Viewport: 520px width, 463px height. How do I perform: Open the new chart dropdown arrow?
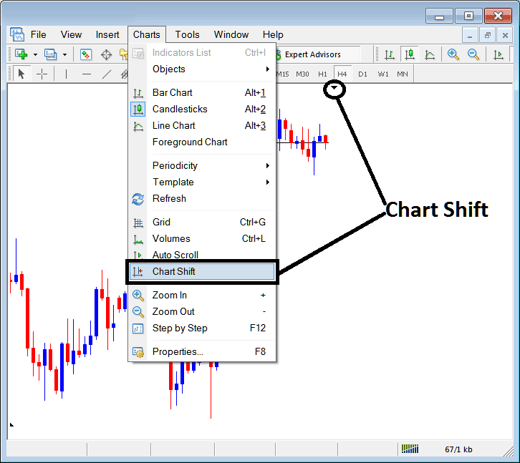pos(35,55)
